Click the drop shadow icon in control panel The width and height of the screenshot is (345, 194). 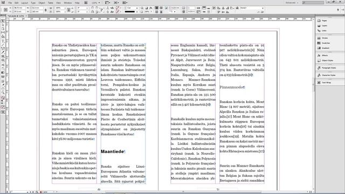[x=147, y=8]
